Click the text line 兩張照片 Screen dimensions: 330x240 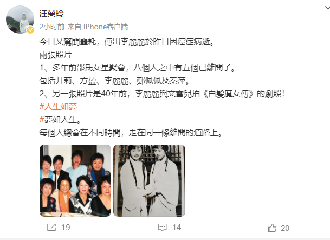[x=56, y=55]
